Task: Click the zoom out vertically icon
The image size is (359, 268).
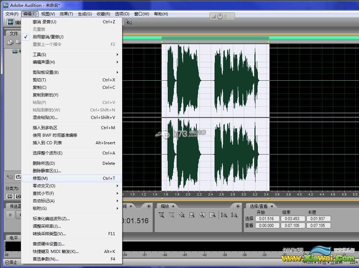Action: pos(234,215)
